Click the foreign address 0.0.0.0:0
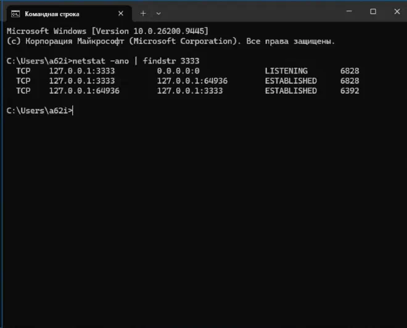Image resolution: width=407 pixels, height=328 pixels. (x=178, y=71)
